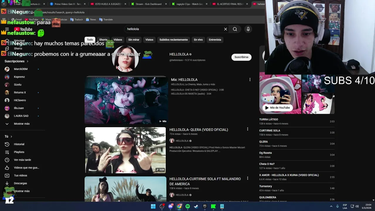The width and height of the screenshot is (375, 211).
Task: Open the News bookmark
Action: [x=91, y=19]
